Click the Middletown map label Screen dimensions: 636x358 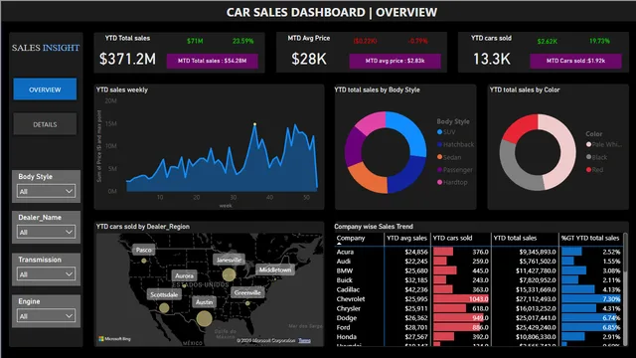pos(275,269)
